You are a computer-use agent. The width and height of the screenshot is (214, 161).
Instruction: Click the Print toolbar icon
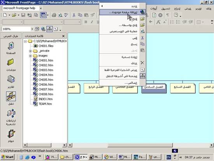click(54, 15)
